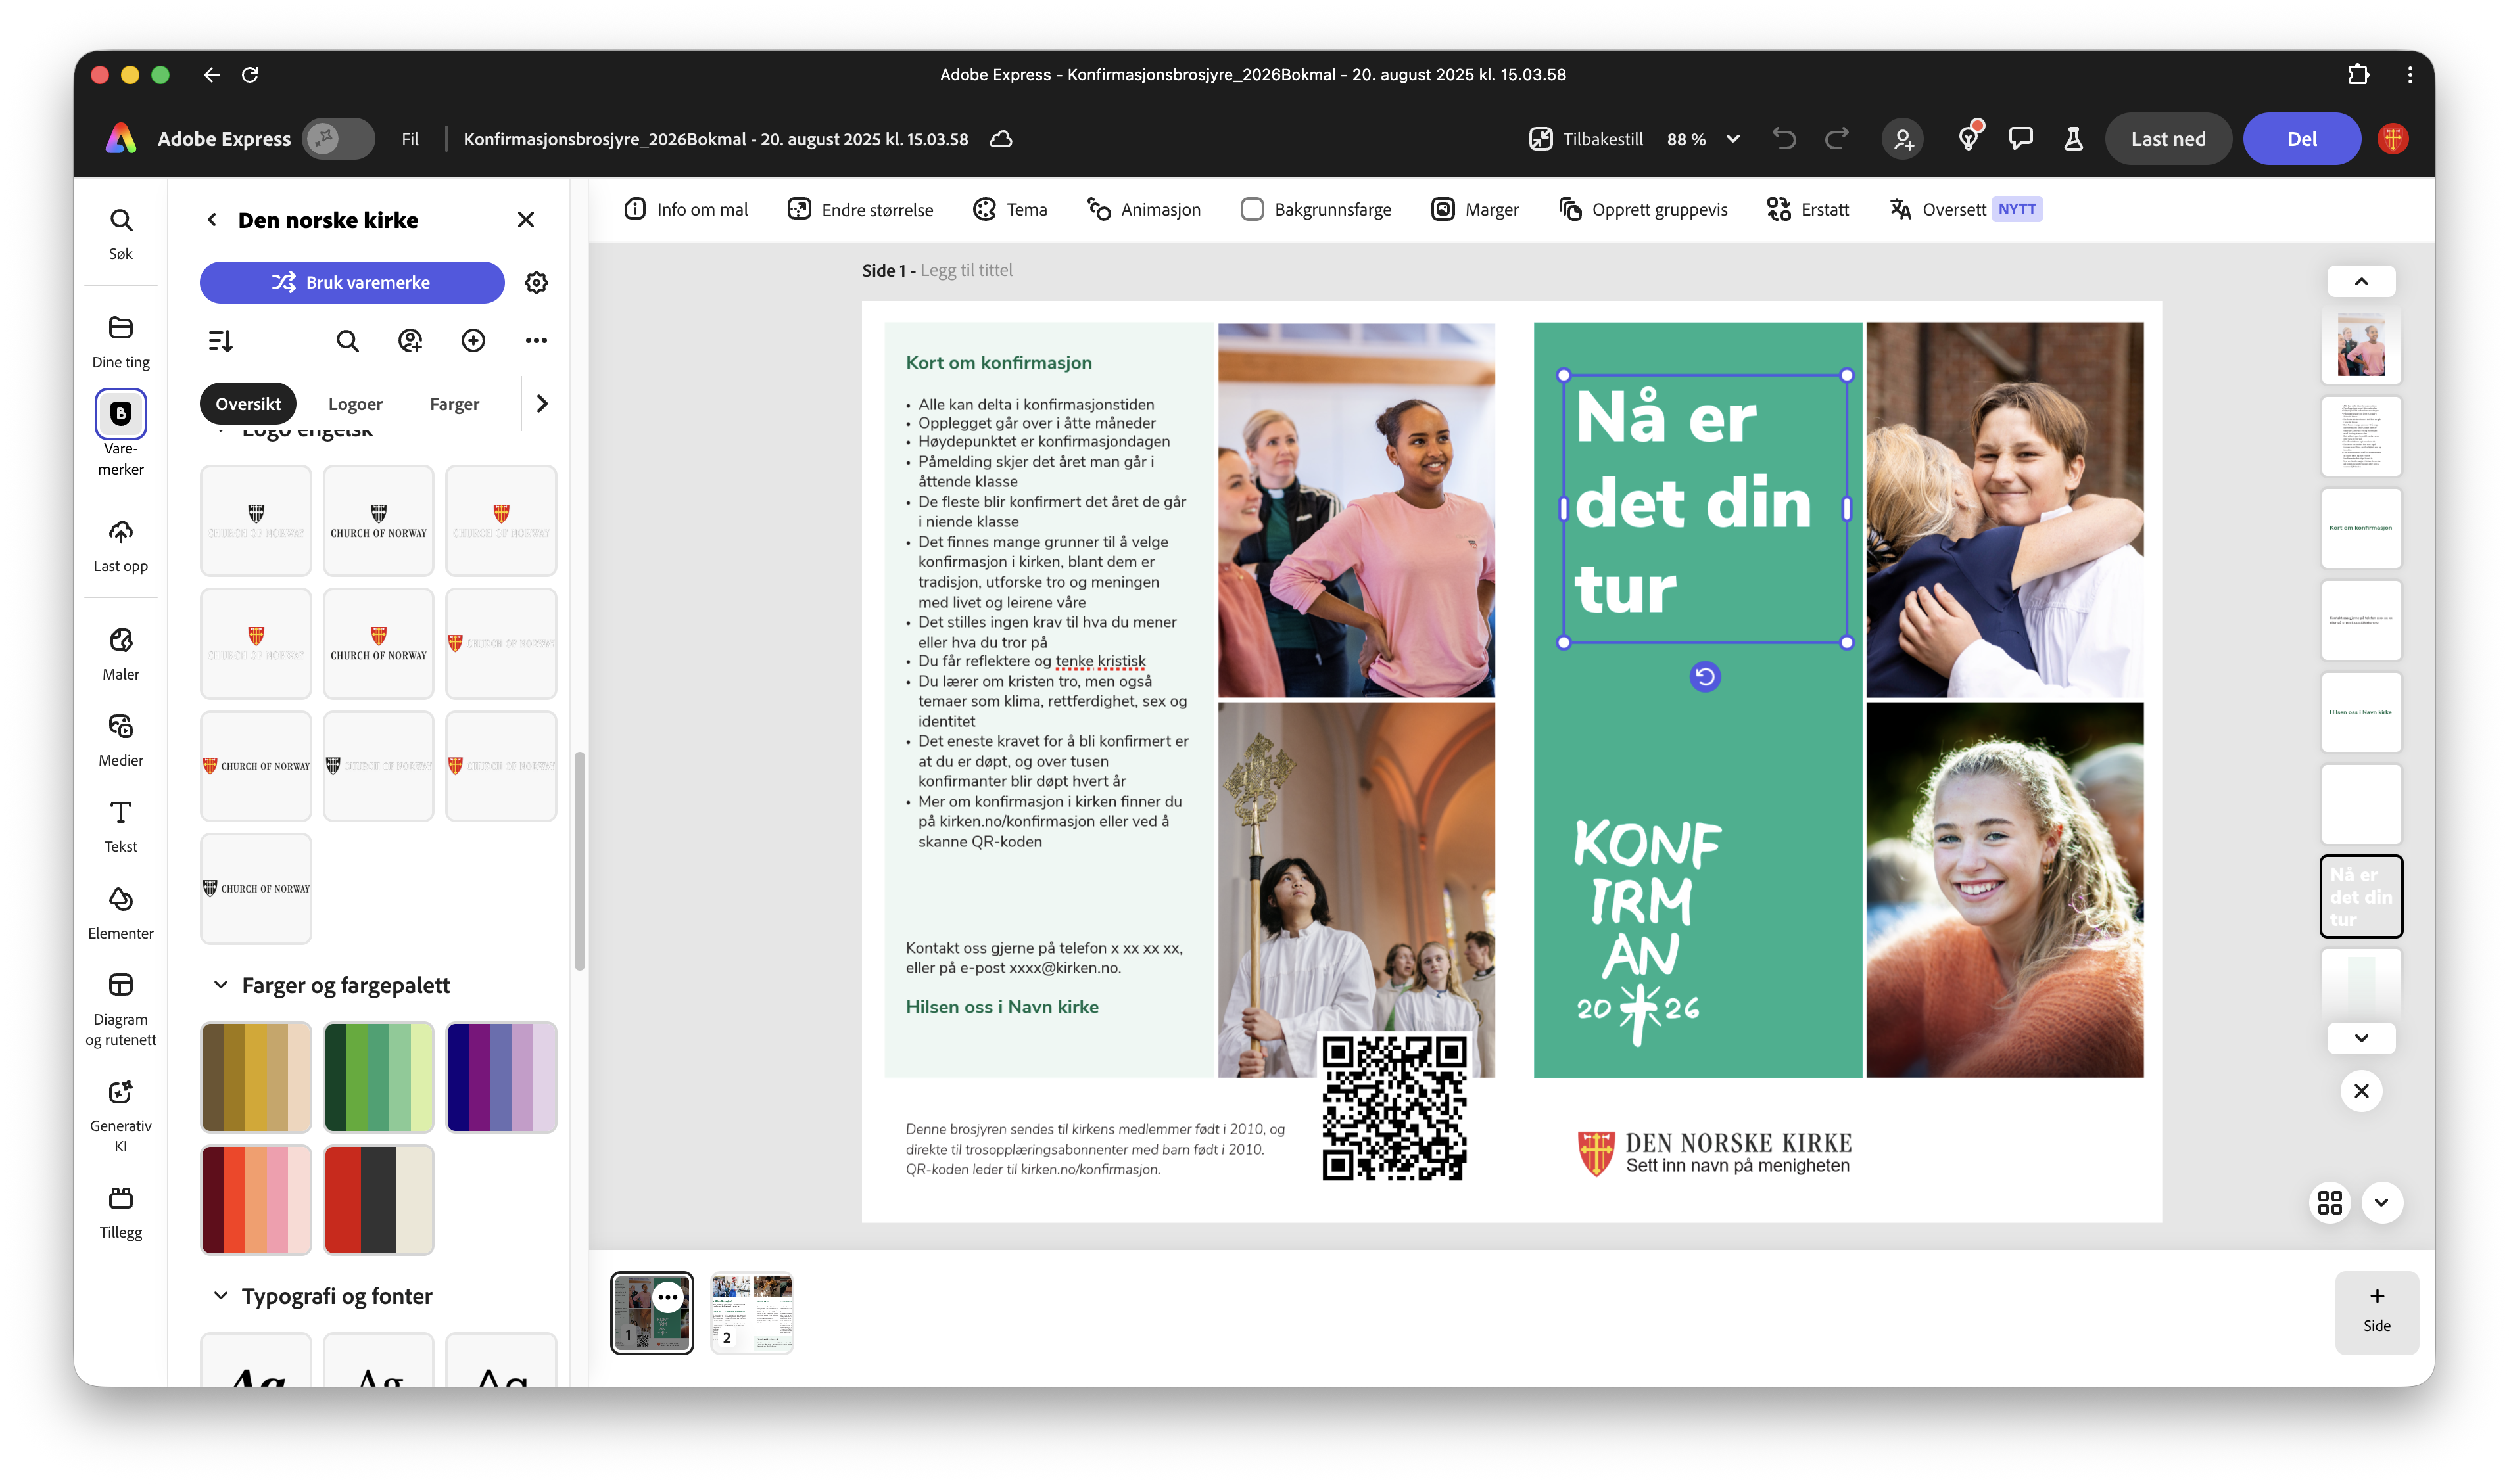
Task: Toggle grid view of pages via bottom-right icon
Action: 2330,1203
